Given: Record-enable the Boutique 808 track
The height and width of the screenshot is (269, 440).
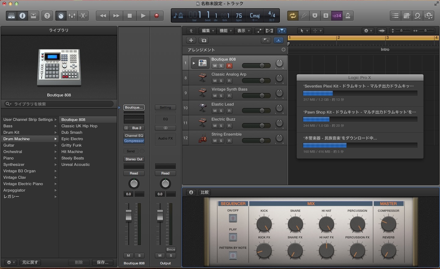Looking at the screenshot, I should pos(229,66).
